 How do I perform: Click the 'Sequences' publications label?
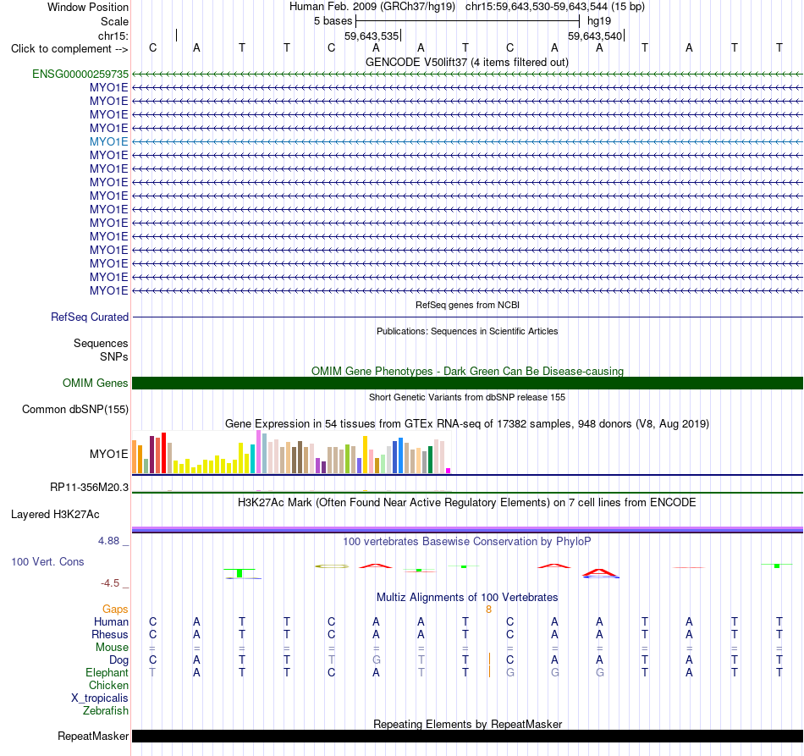coord(101,343)
